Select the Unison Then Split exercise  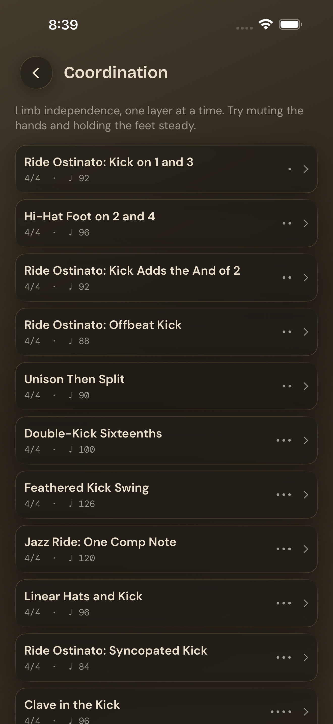pos(166,386)
